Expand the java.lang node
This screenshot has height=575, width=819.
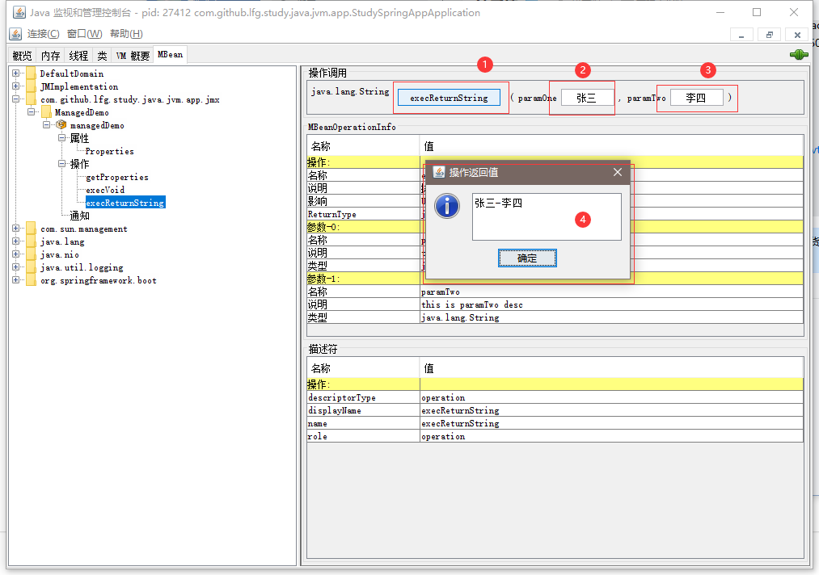[x=15, y=241]
